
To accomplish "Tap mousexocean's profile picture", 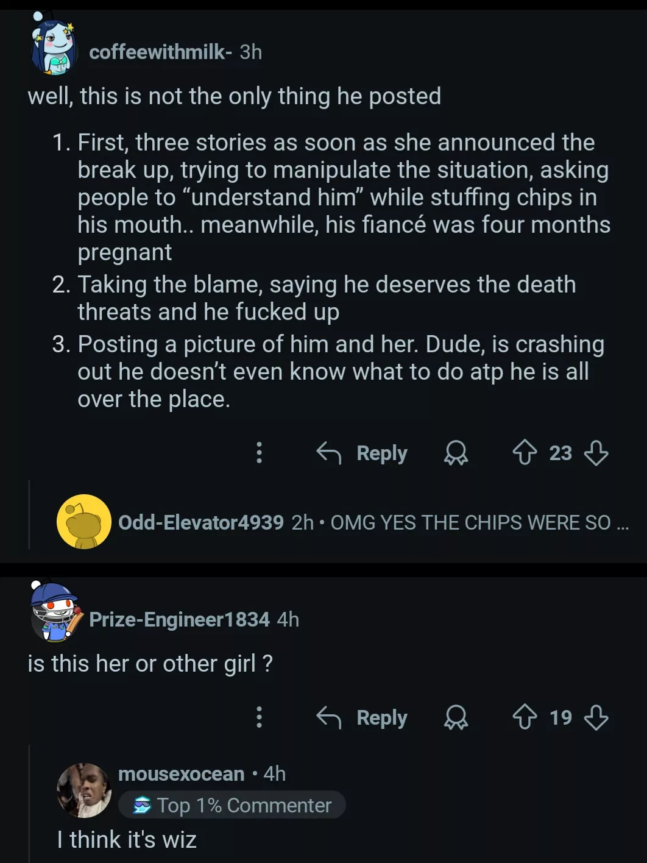I will click(84, 790).
